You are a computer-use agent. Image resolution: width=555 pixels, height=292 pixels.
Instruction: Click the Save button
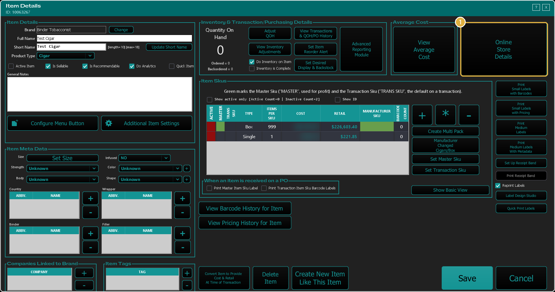(467, 278)
